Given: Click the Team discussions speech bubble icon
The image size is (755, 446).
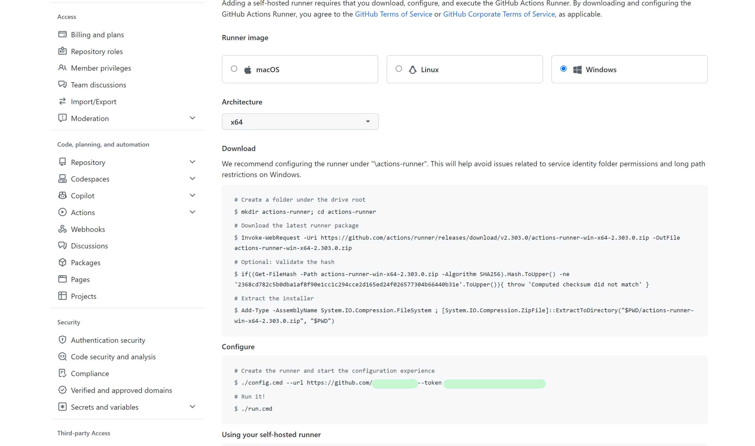Looking at the screenshot, I should [x=62, y=85].
